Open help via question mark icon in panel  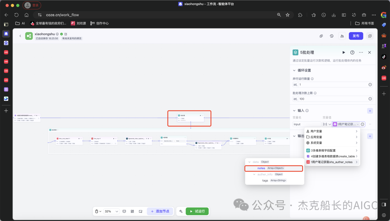click(352, 52)
